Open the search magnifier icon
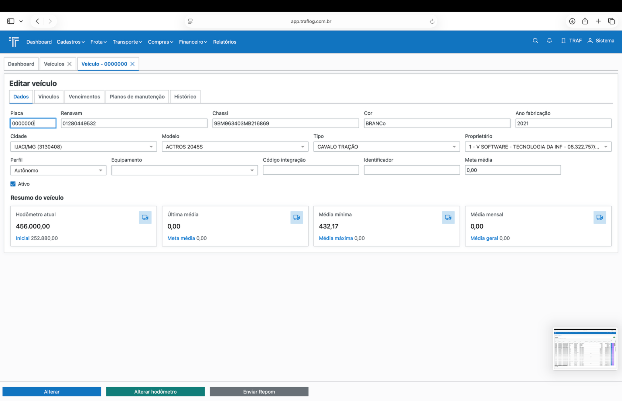The height and width of the screenshot is (401, 622). tap(535, 41)
